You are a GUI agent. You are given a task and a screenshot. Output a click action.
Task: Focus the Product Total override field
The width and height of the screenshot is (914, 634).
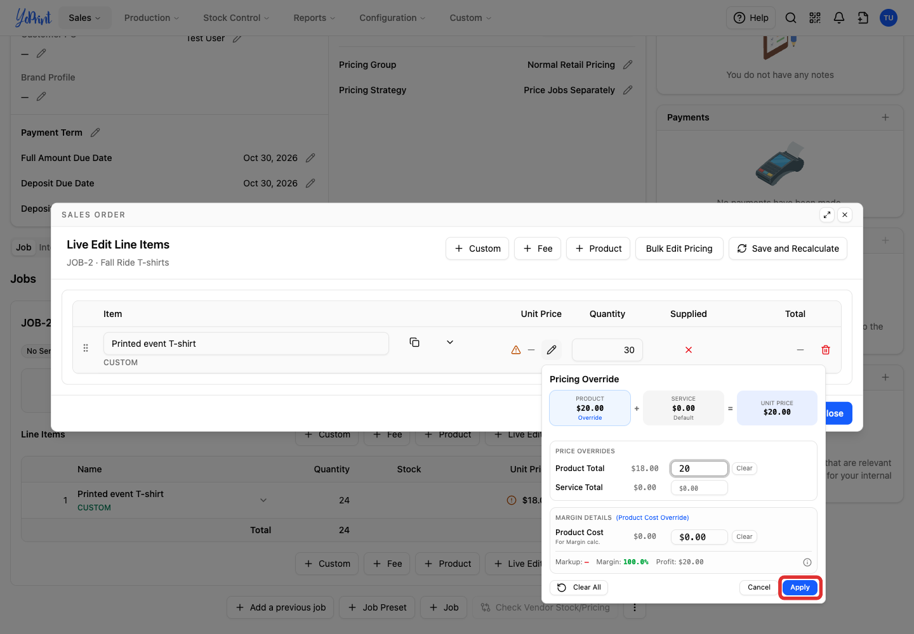click(699, 469)
